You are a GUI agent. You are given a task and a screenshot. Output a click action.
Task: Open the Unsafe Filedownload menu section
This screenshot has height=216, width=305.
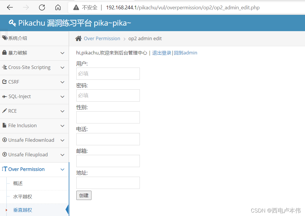(34, 140)
